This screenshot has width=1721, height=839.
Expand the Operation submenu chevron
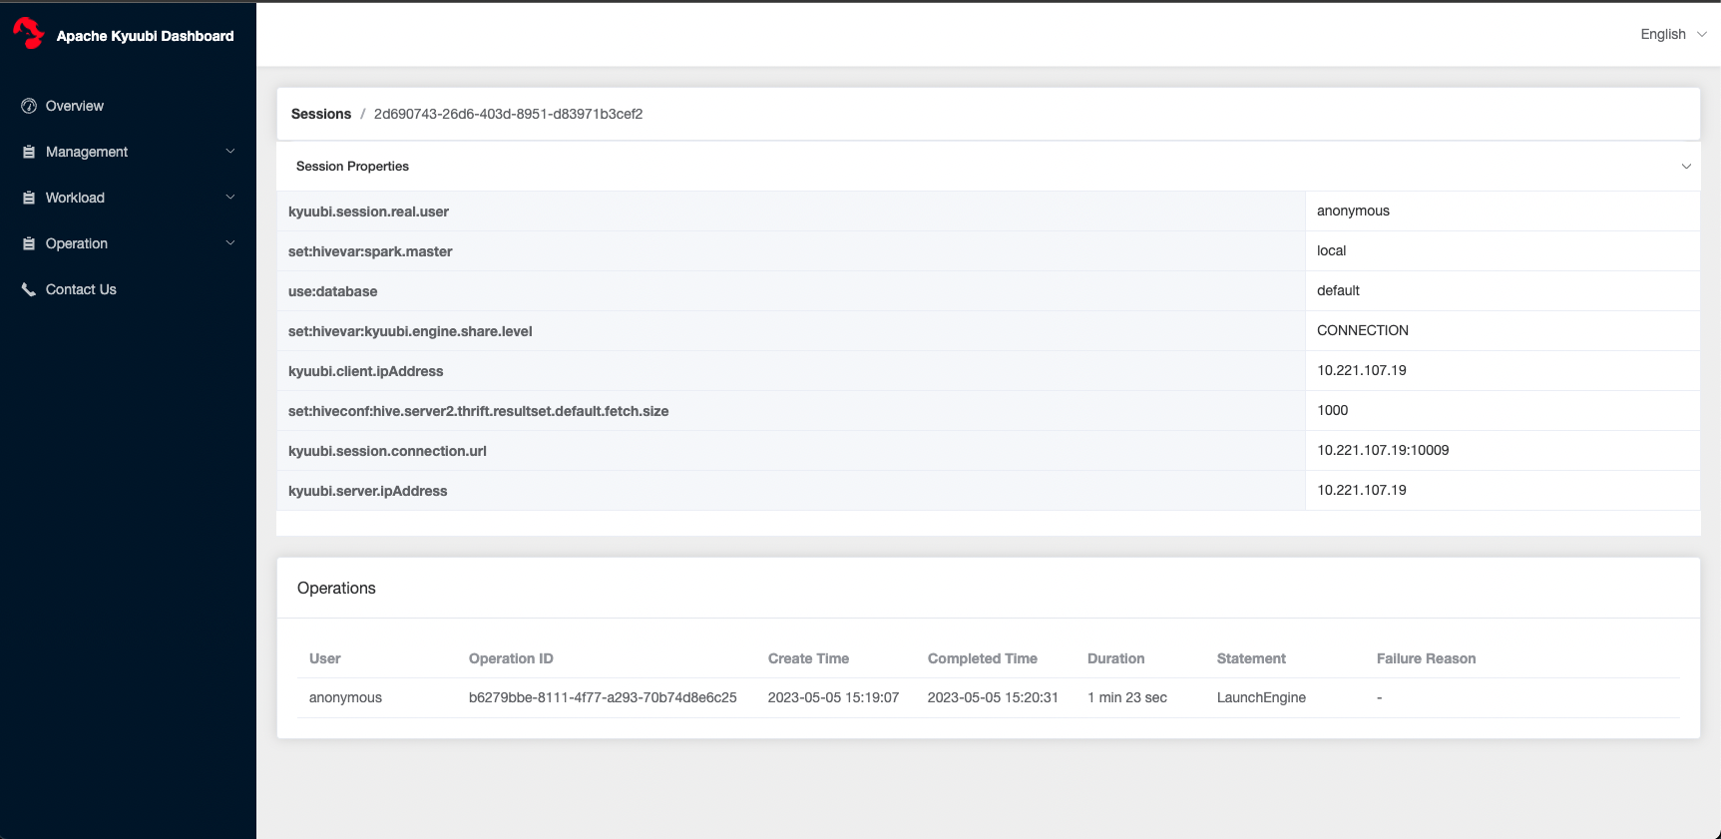pyautogui.click(x=230, y=243)
